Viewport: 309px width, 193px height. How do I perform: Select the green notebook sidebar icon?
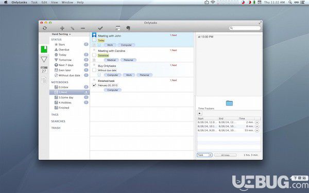[44, 49]
